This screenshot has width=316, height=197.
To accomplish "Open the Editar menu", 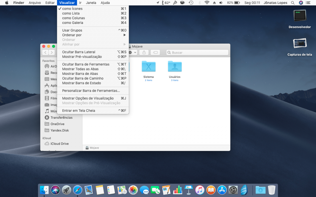I will (50, 3).
